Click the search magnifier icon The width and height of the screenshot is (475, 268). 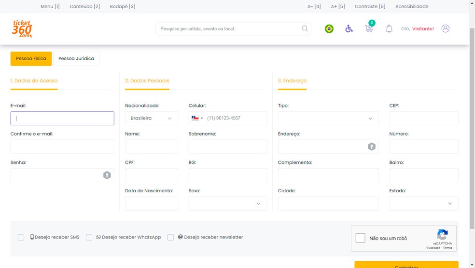(305, 28)
